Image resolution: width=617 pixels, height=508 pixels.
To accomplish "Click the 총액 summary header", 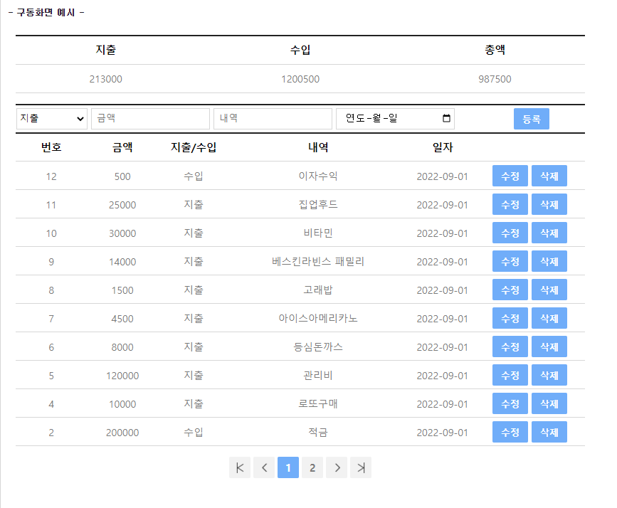I will click(495, 50).
